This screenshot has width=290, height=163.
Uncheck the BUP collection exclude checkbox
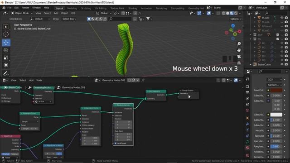[277, 34]
